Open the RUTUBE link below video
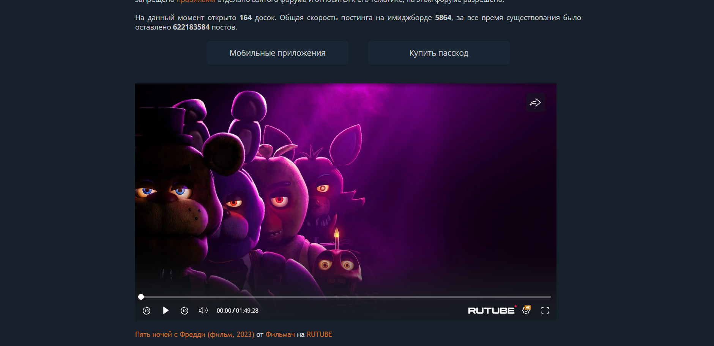Viewport: 714px width, 346px height. tap(319, 334)
